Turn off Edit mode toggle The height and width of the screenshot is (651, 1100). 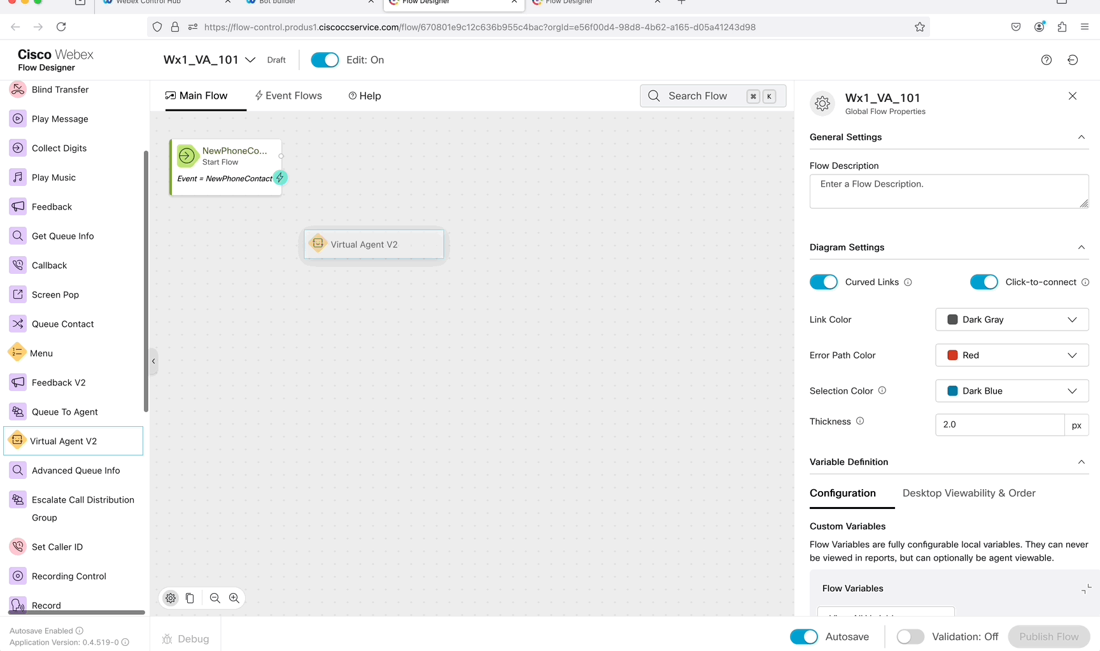tap(325, 60)
